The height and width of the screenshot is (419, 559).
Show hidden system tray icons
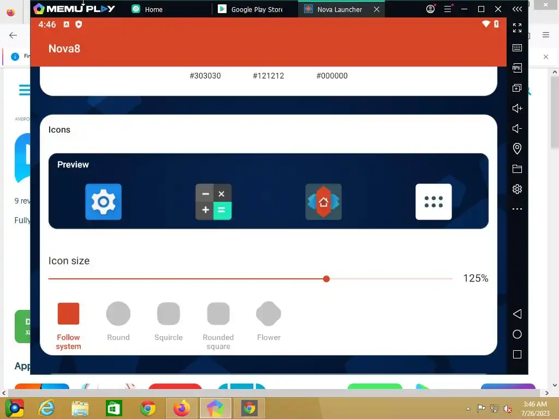(468, 409)
